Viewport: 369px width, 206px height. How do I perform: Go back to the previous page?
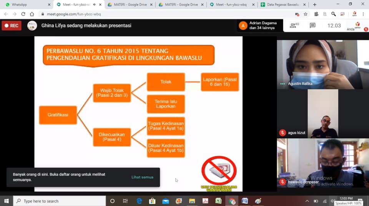[6, 14]
